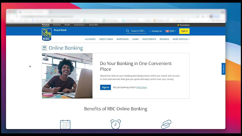Click the woman at laptop photo
Screen dimensions: 242x136
[67, 76]
